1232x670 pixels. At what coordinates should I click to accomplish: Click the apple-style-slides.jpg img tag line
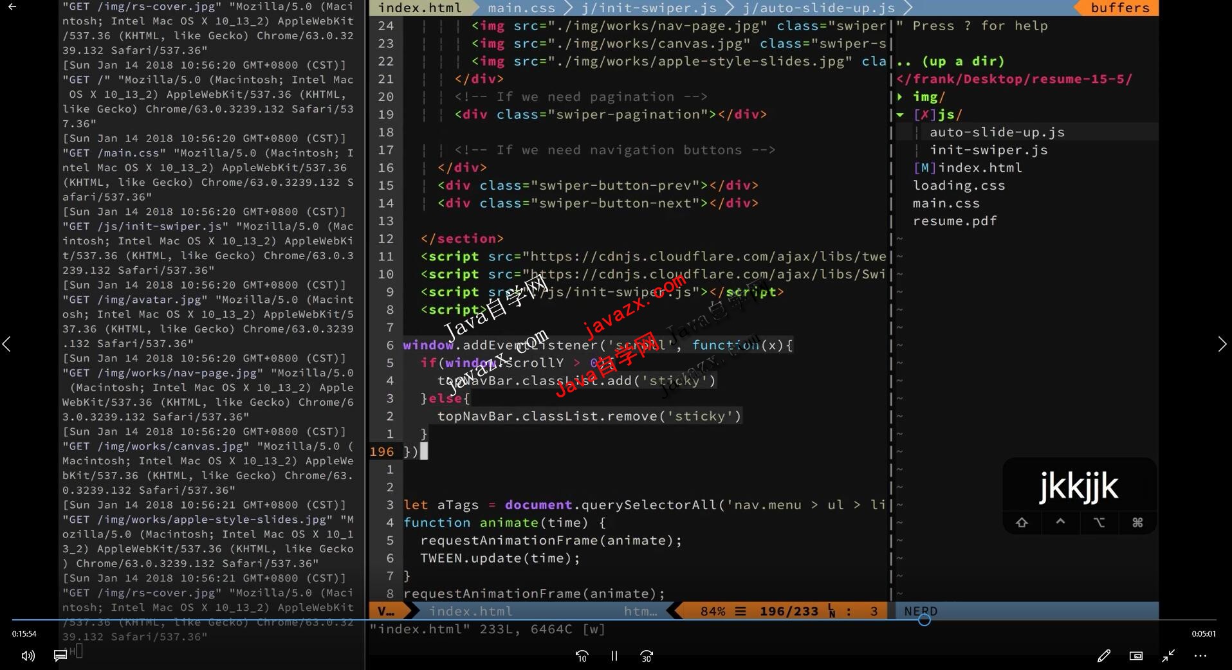pyautogui.click(x=679, y=61)
